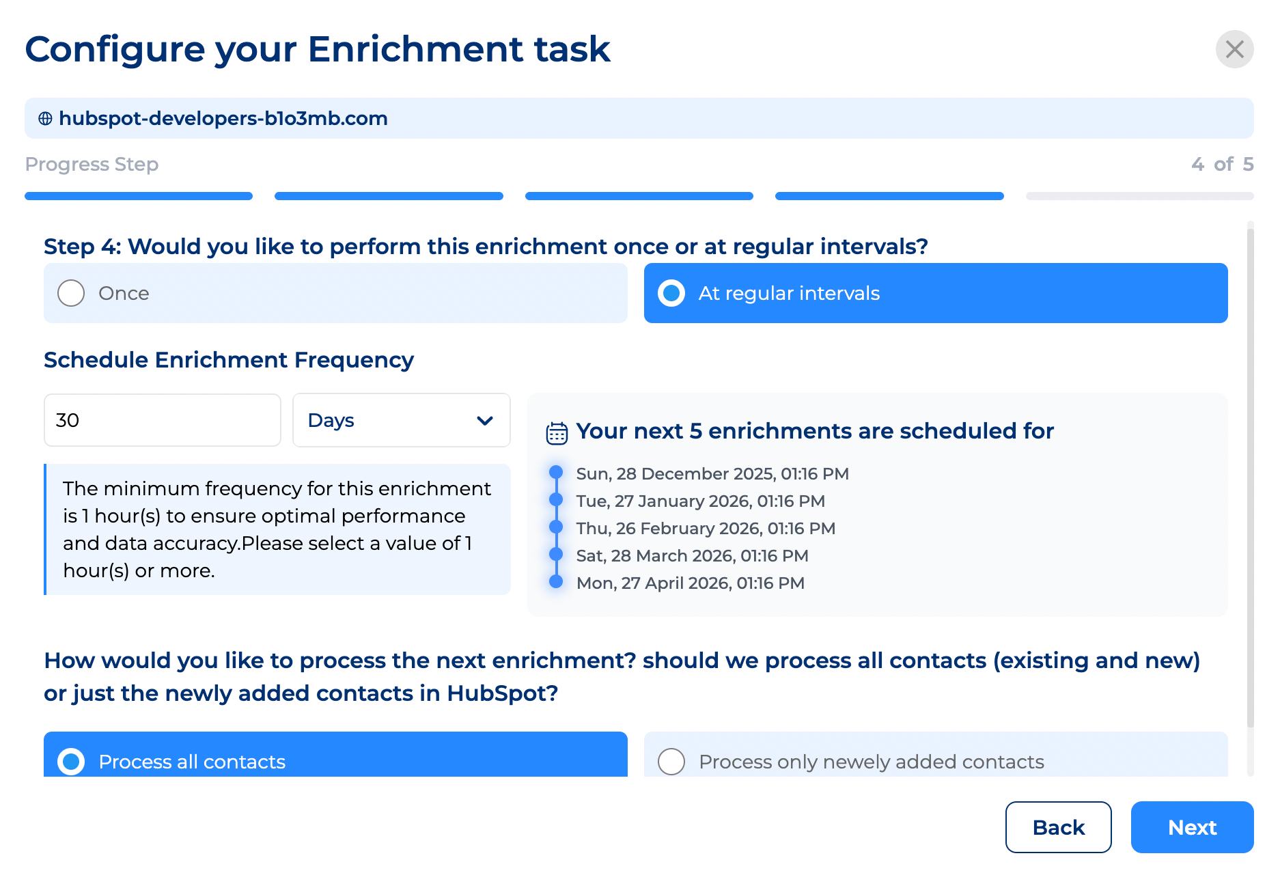Click the chevron on the Days selector
This screenshot has width=1280, height=873.
click(485, 420)
